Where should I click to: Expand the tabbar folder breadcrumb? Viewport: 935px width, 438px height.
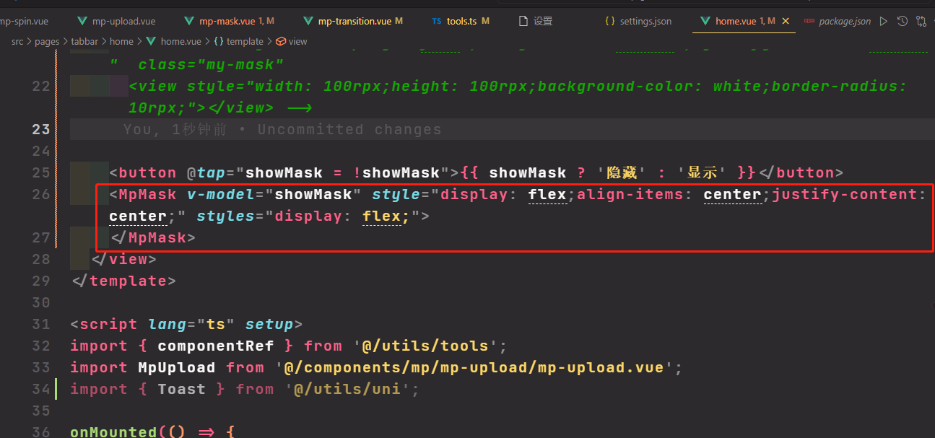tap(84, 42)
